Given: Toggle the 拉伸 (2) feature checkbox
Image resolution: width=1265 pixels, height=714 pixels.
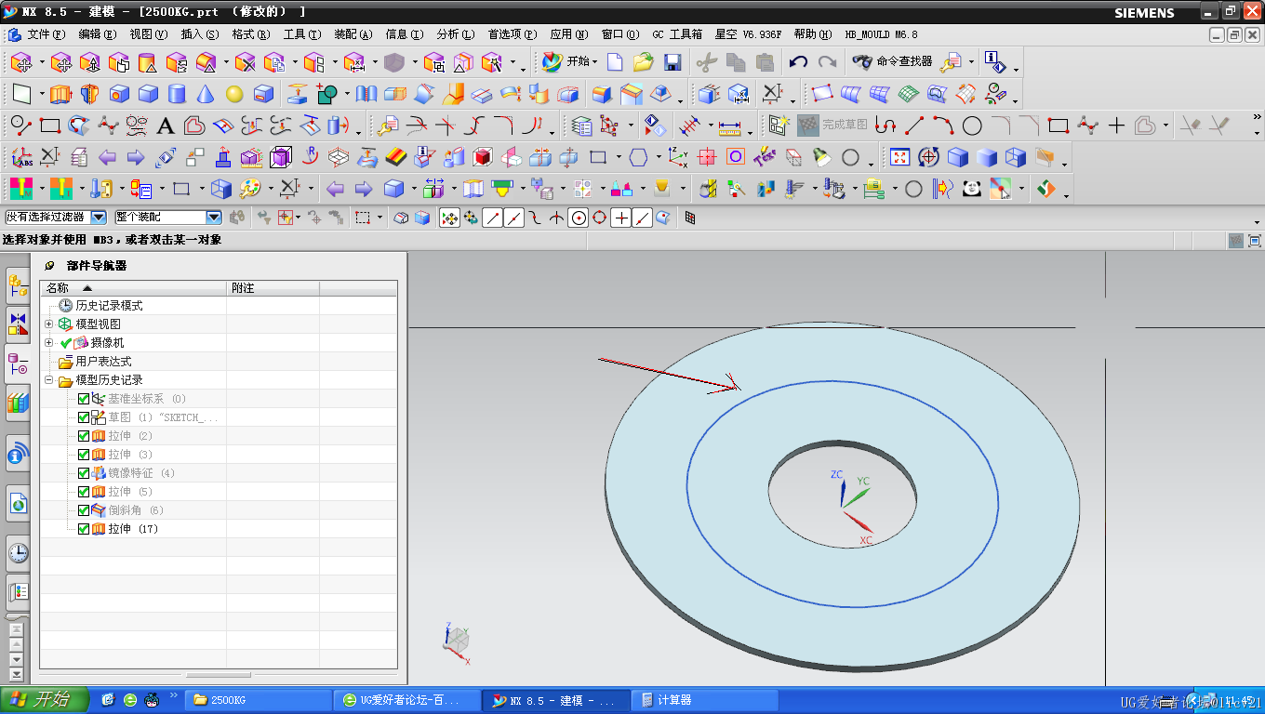Looking at the screenshot, I should pos(84,436).
